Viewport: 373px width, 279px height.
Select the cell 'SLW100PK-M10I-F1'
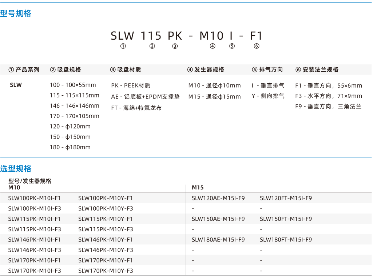35,198
